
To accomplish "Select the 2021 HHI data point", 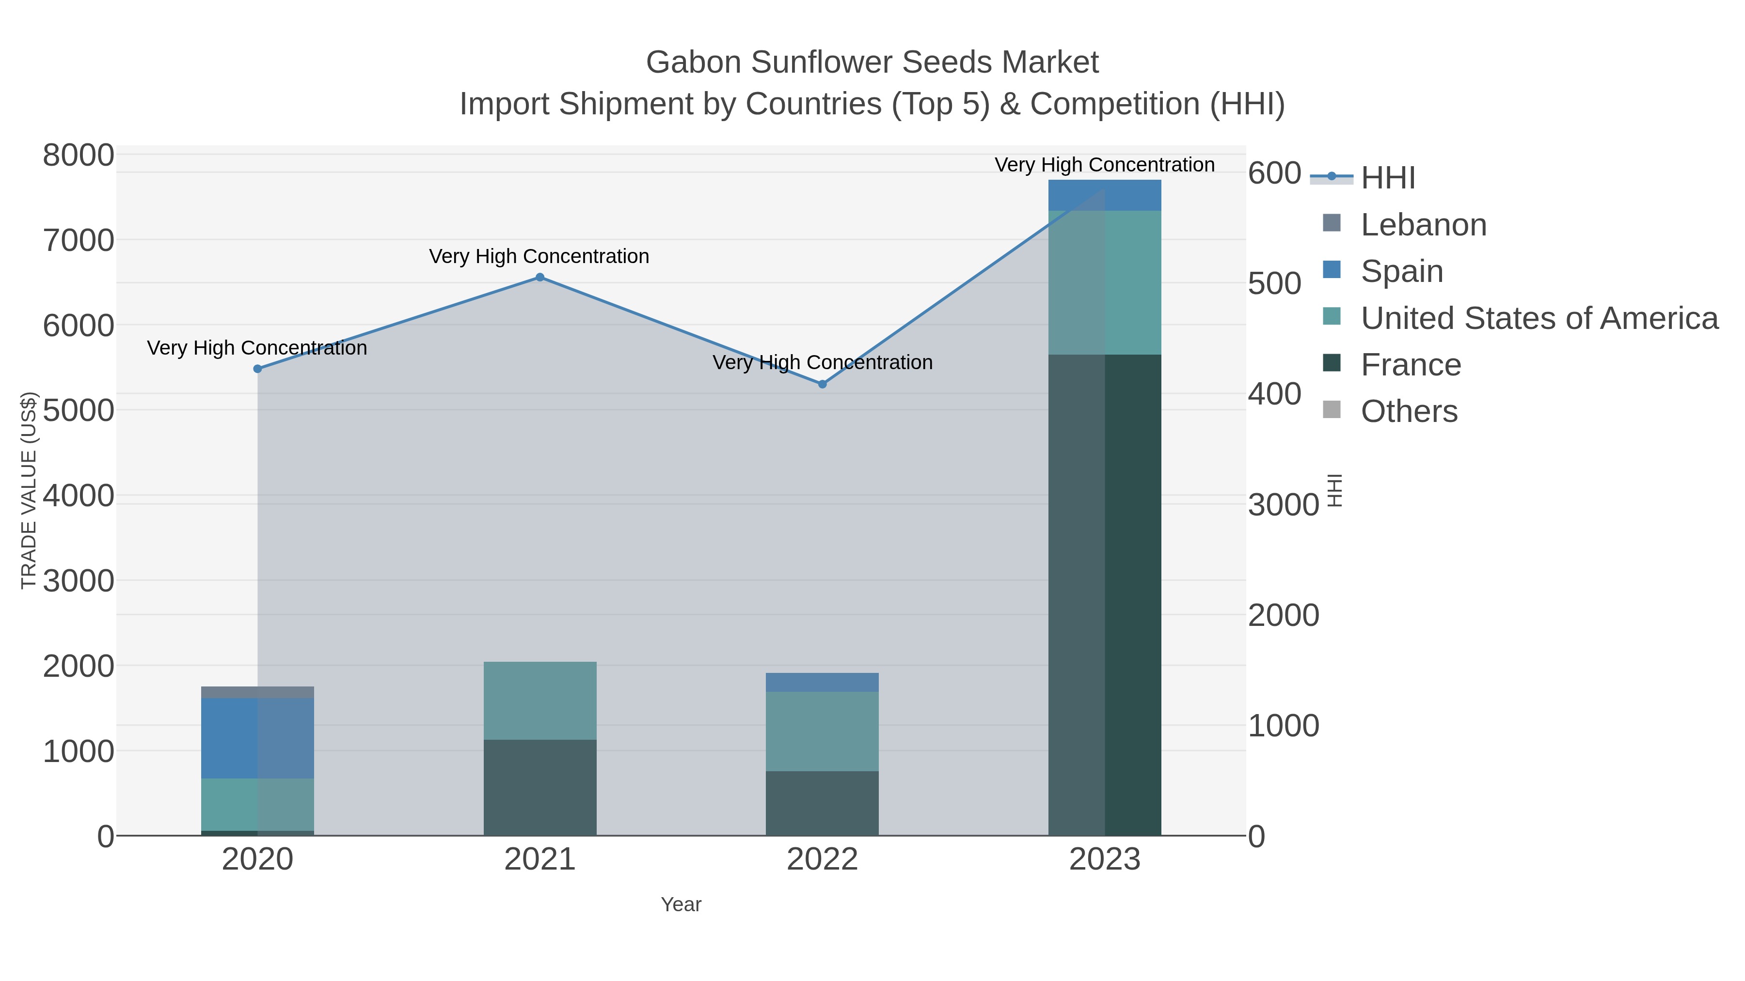I will coord(540,278).
